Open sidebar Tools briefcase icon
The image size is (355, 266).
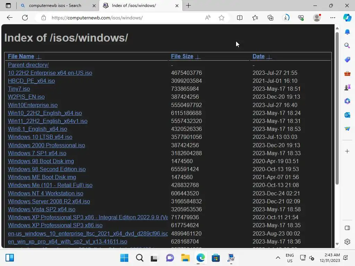click(347, 73)
